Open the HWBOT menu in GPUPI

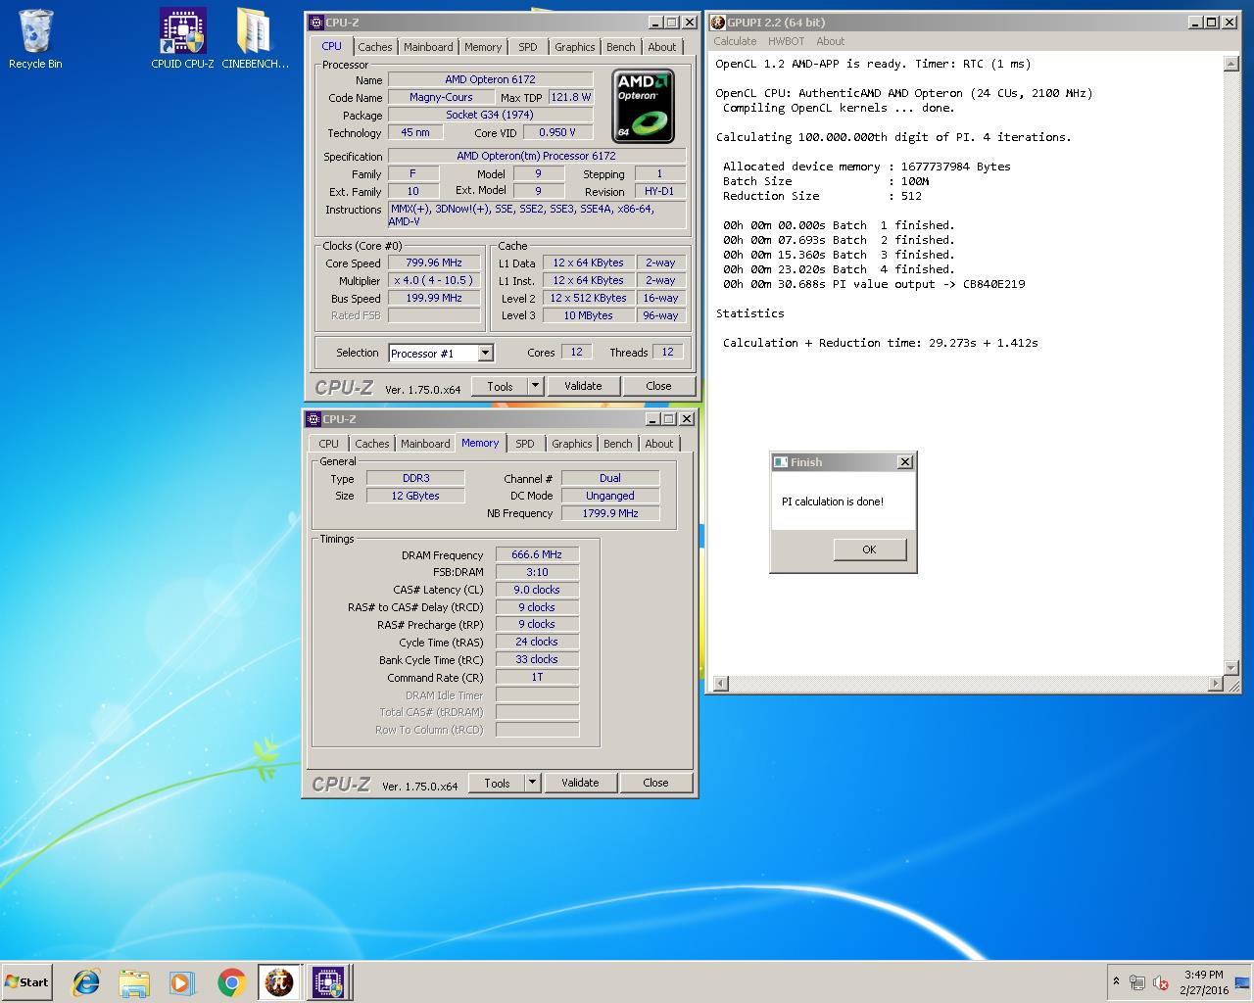click(x=786, y=41)
